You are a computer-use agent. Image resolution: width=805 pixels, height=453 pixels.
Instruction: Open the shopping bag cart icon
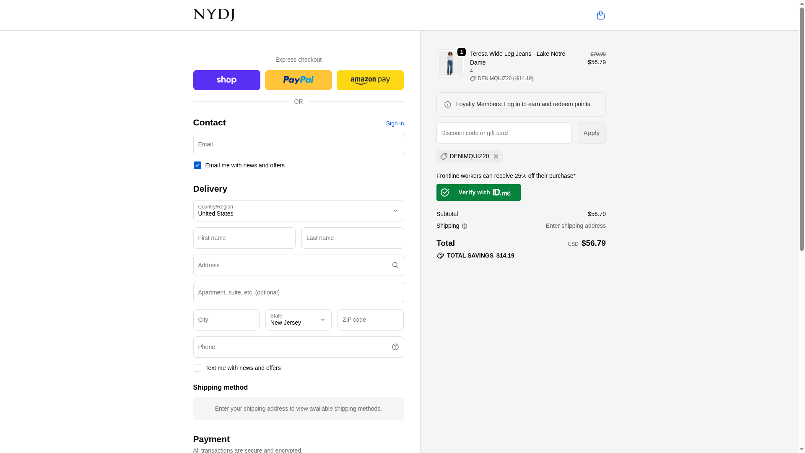600,15
